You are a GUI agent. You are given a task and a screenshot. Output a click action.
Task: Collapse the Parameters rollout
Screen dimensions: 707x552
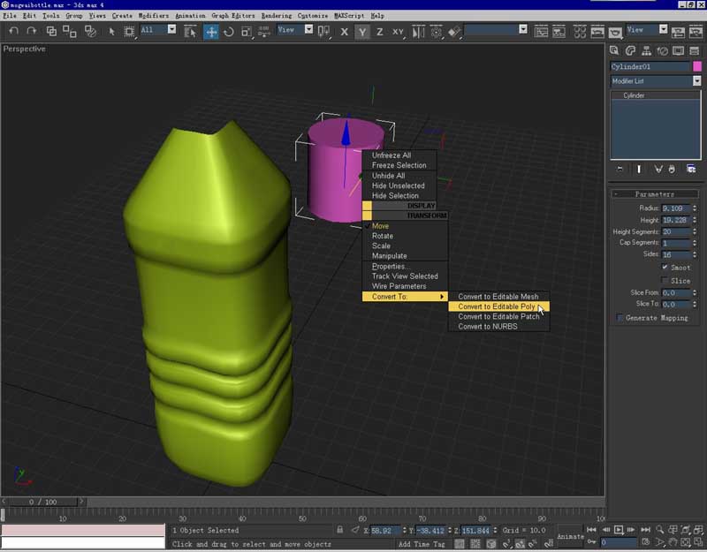point(655,194)
